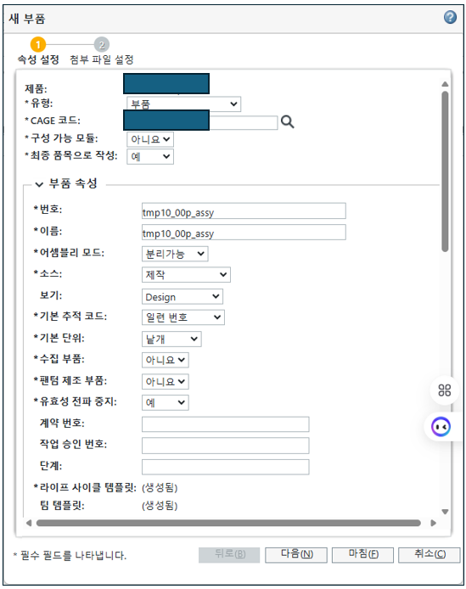
Task: Open the floating four-circle apps icon
Action: tap(444, 390)
